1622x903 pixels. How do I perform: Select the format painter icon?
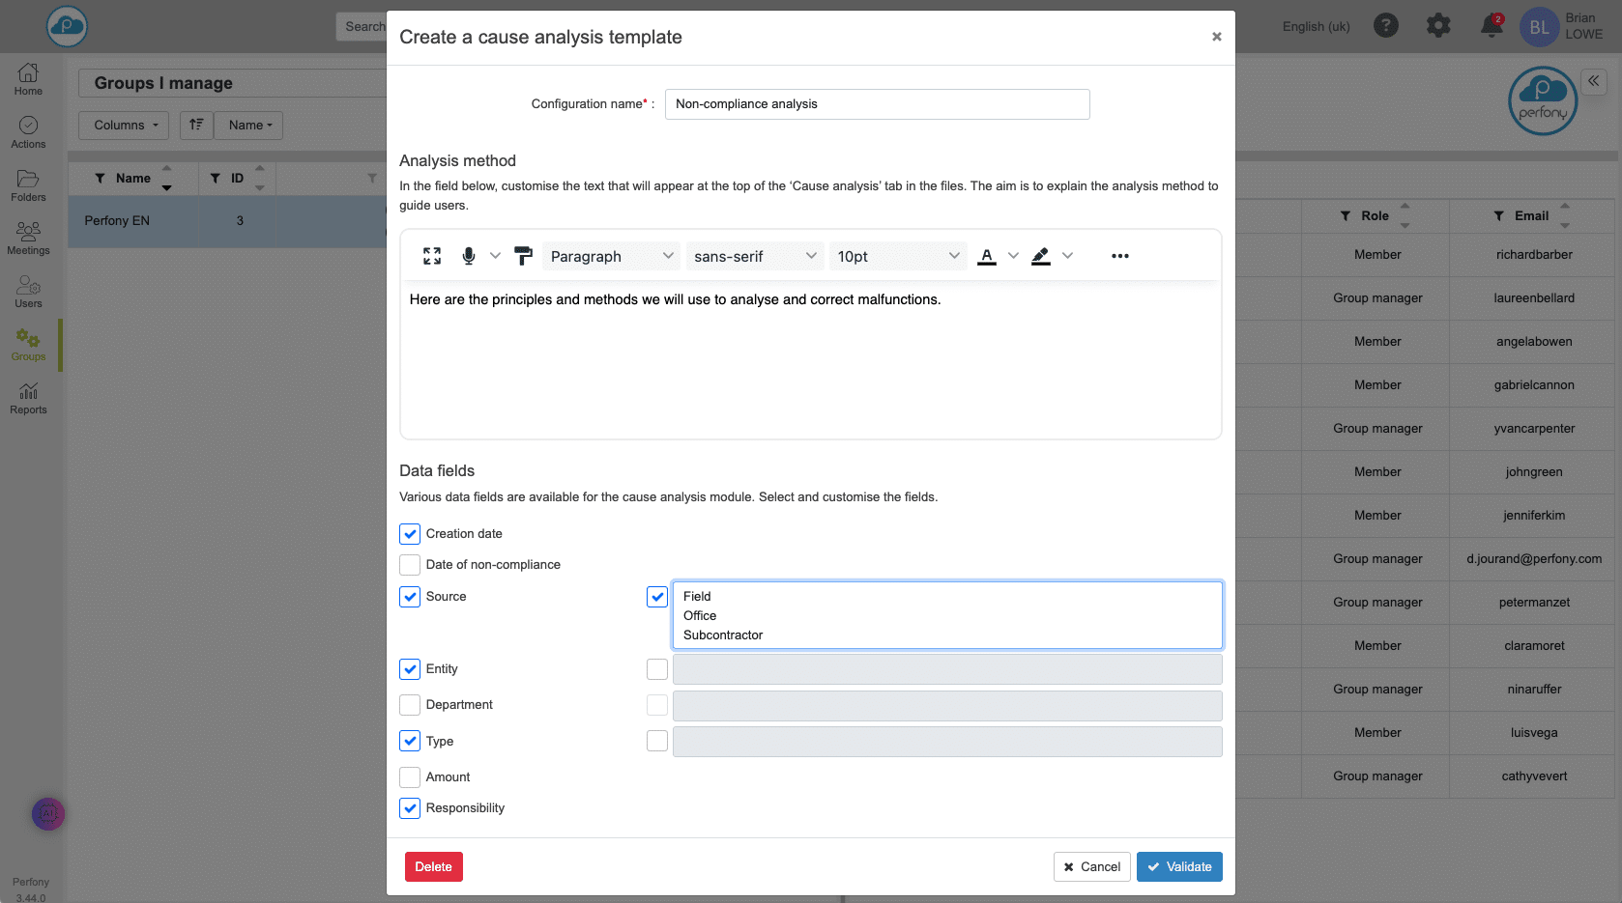(523, 256)
